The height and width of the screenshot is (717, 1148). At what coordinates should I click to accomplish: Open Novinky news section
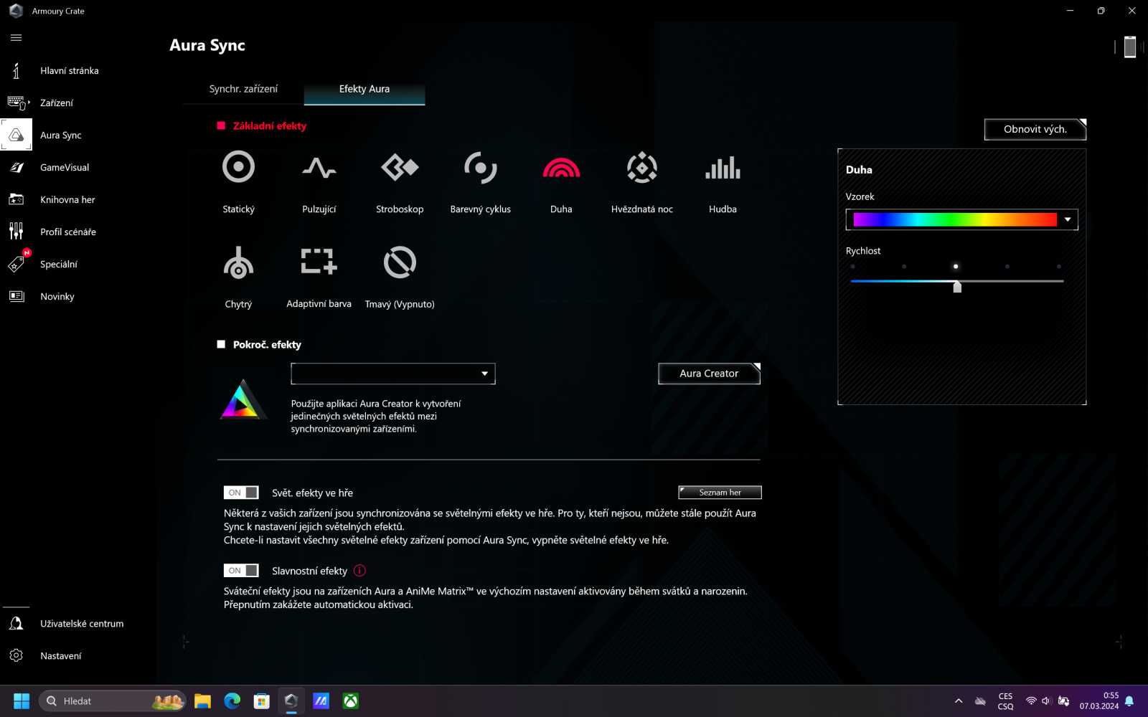57,296
